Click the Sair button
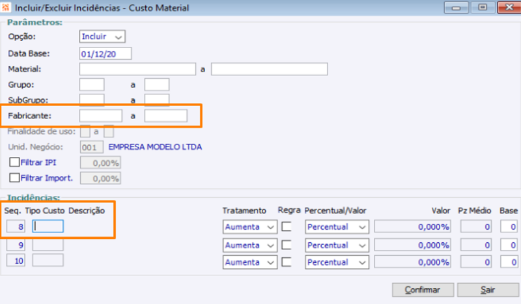Image resolution: width=521 pixels, height=304 pixels. (x=487, y=290)
